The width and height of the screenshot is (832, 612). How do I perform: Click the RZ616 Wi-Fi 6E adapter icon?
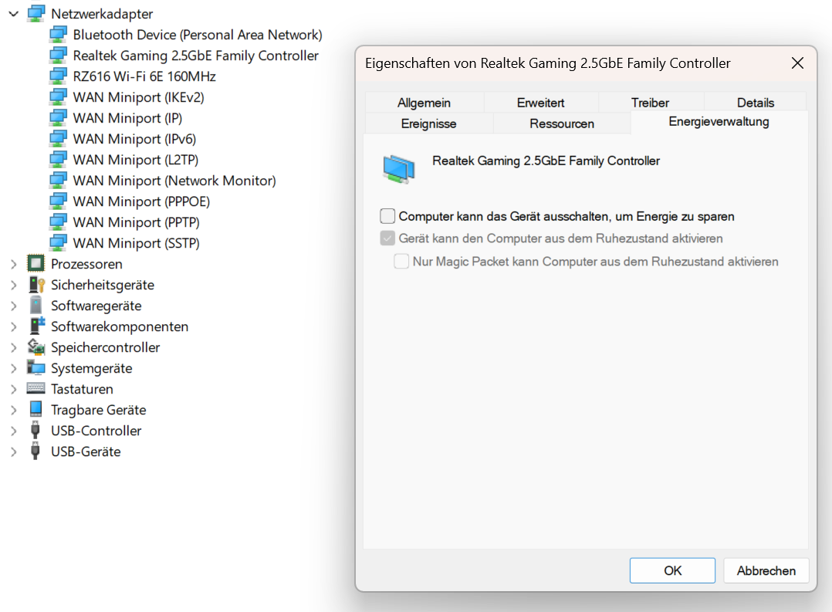(x=58, y=76)
